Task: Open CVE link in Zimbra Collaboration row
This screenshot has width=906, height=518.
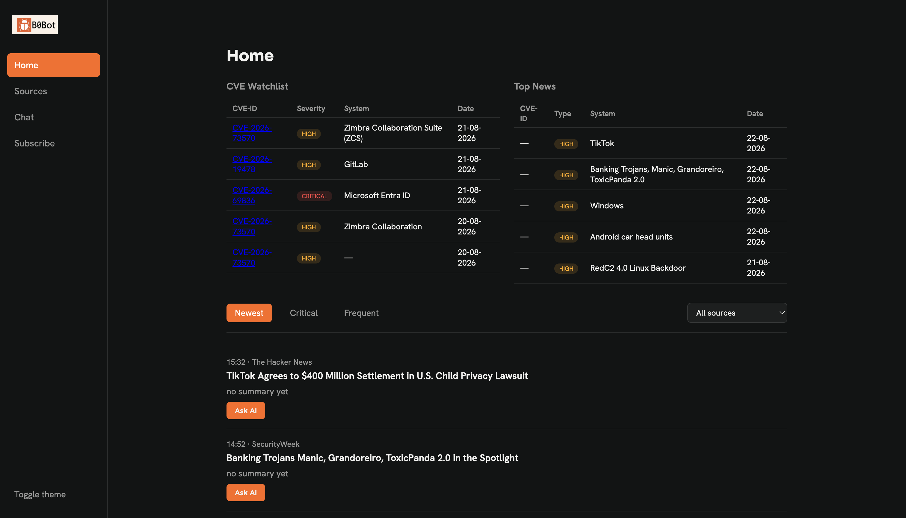Action: [x=252, y=226]
